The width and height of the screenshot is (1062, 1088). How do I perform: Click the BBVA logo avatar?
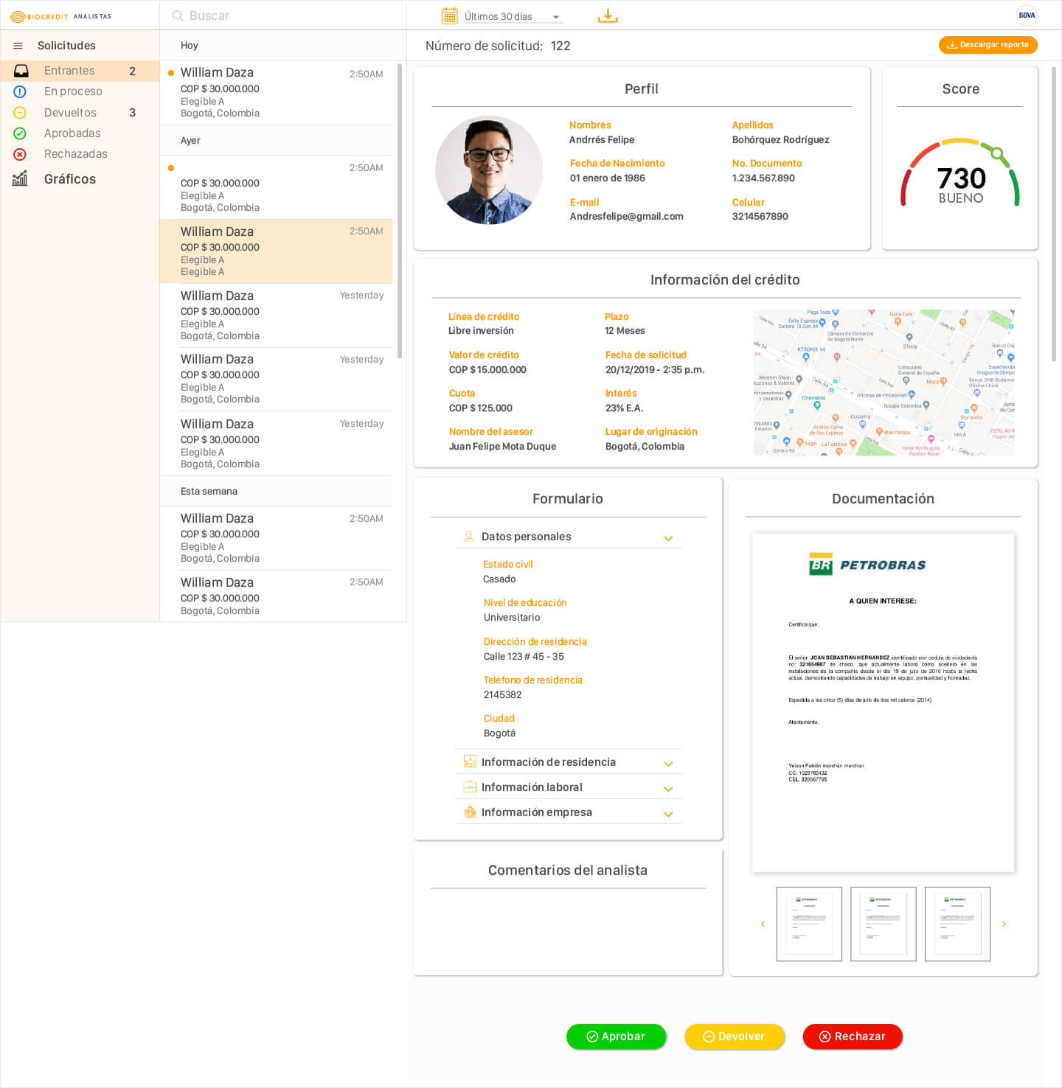(x=1027, y=15)
